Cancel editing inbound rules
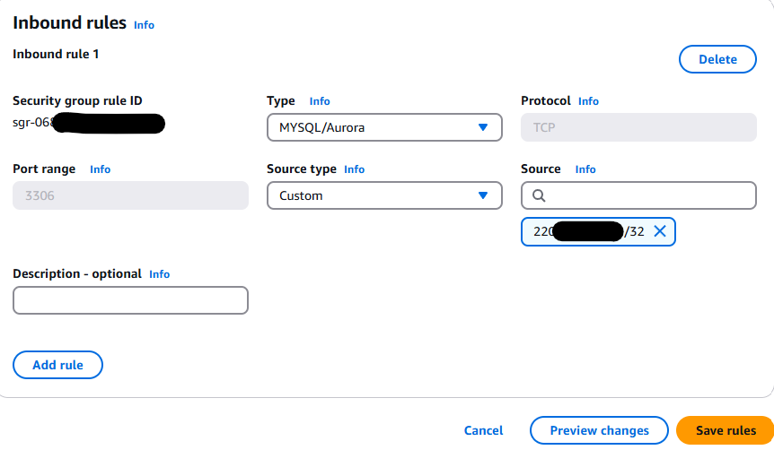 [x=483, y=430]
